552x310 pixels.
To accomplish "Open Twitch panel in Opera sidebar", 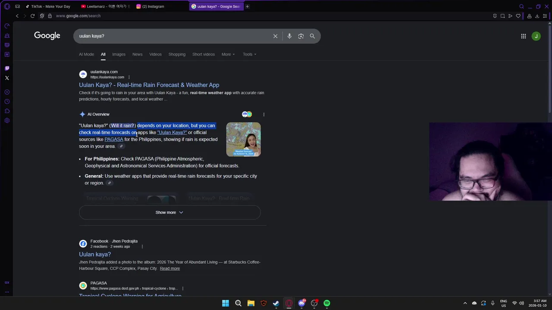I will point(7,68).
